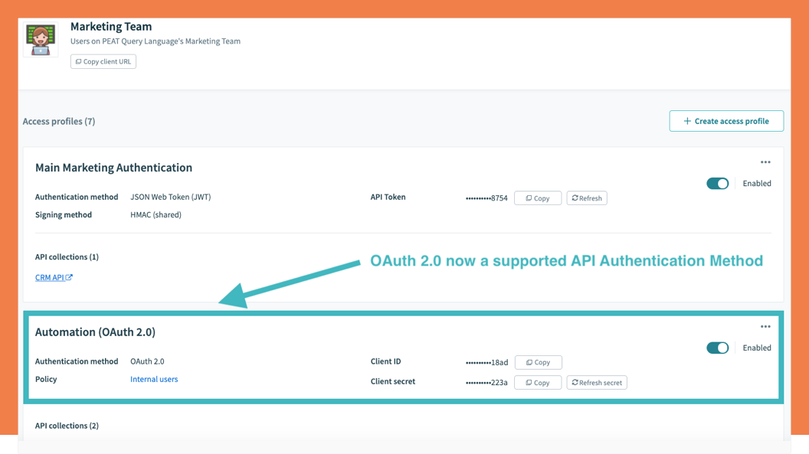Click the Marketing Team avatar image

pos(41,39)
